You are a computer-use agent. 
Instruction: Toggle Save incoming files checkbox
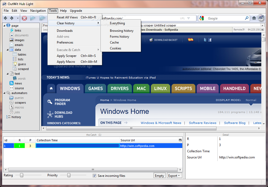pos(94,176)
